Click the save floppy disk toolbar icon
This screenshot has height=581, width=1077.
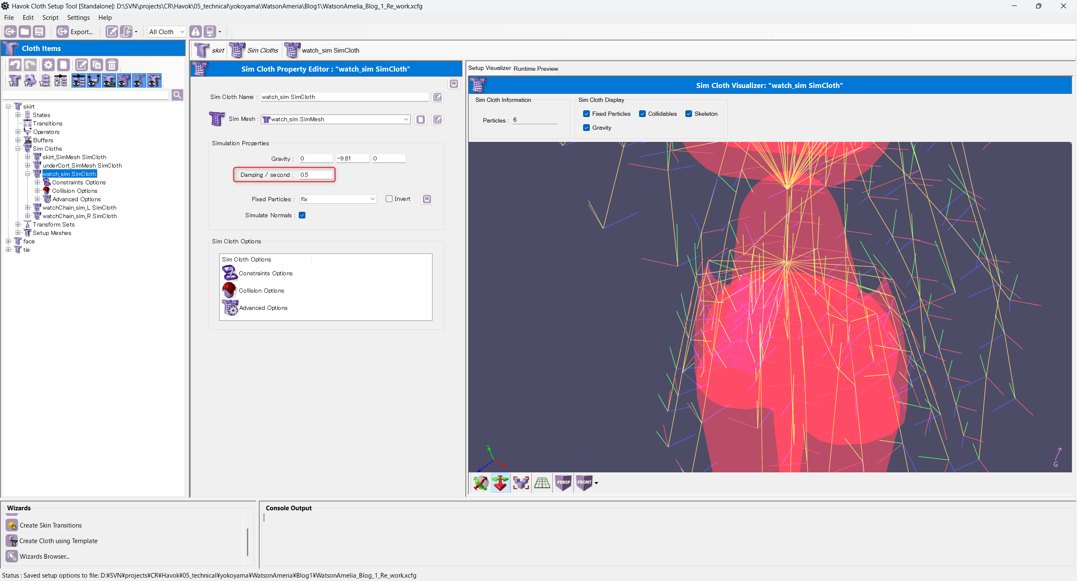pyautogui.click(x=39, y=32)
